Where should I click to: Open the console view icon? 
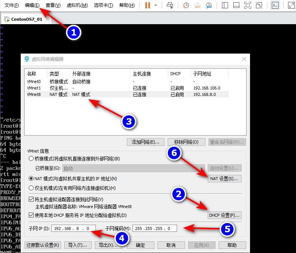(275, 5)
